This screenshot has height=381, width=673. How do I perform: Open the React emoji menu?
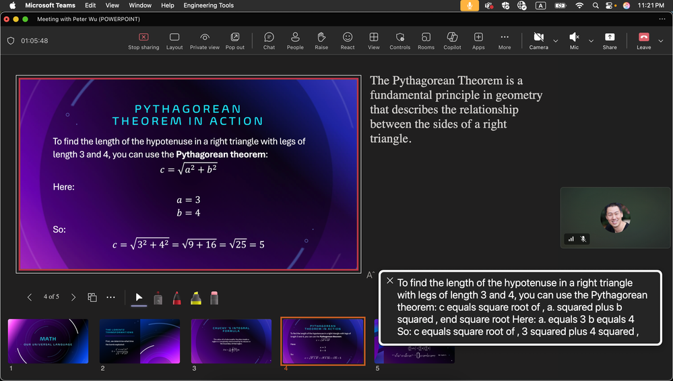point(348,41)
